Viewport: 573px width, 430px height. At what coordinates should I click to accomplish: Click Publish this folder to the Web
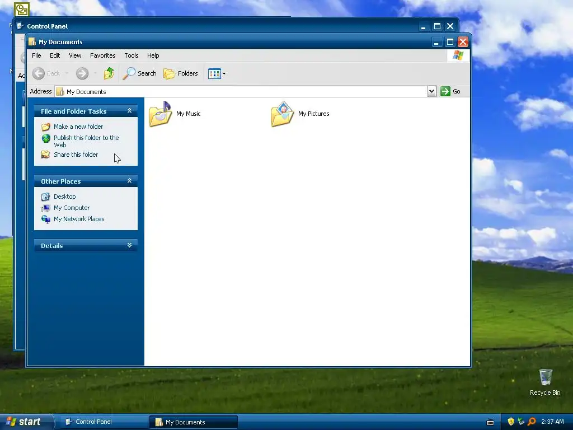[86, 141]
